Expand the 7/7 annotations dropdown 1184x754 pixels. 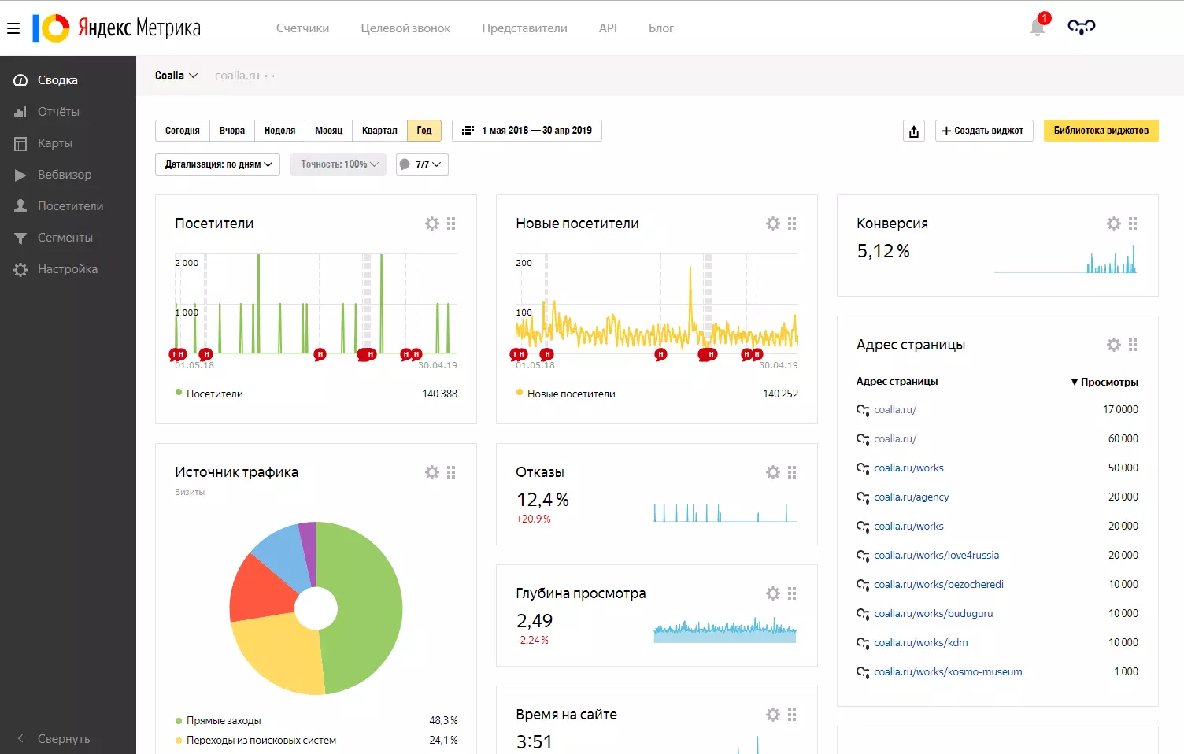[x=422, y=164]
